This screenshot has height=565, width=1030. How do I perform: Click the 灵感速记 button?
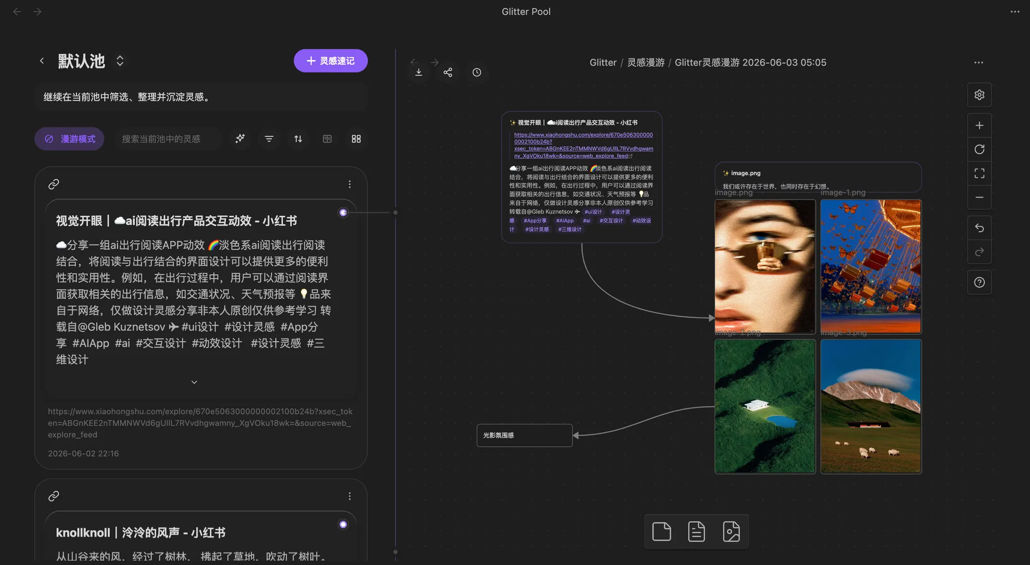click(x=330, y=61)
